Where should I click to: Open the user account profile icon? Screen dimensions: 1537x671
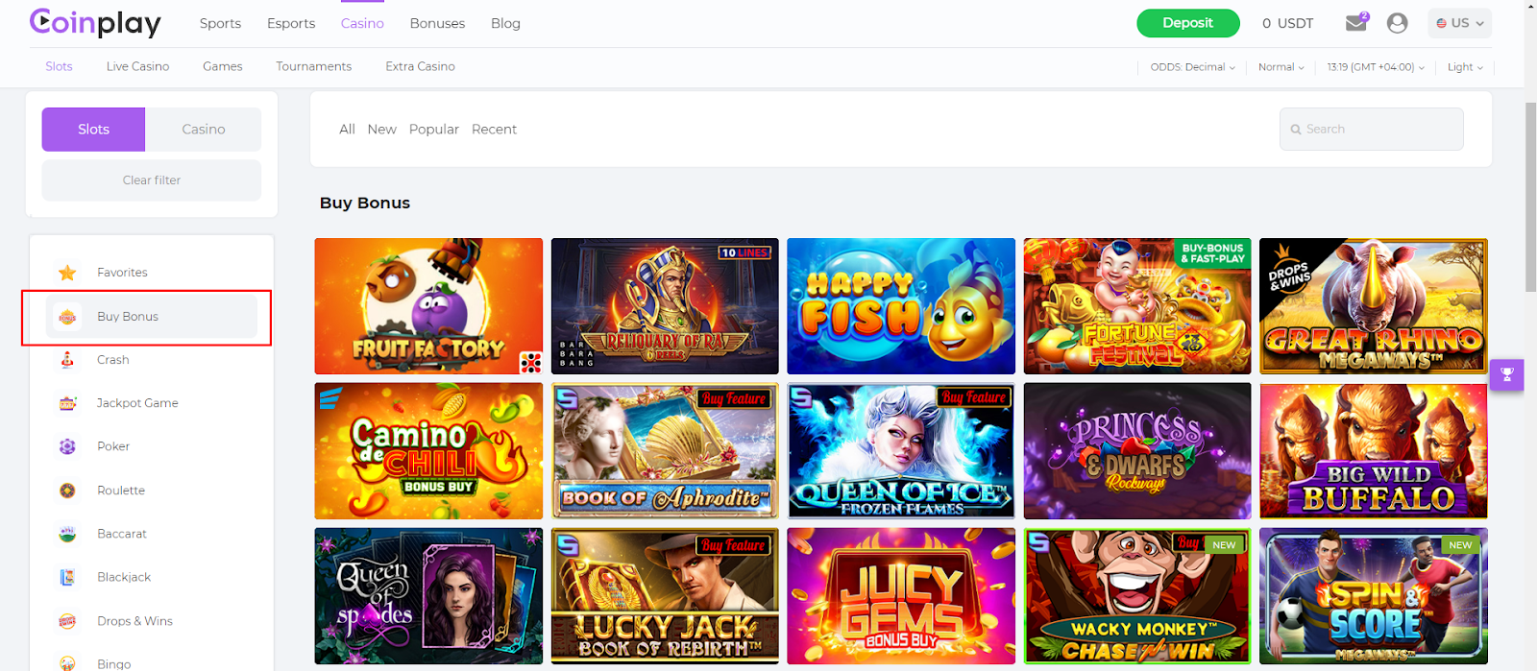click(1398, 23)
